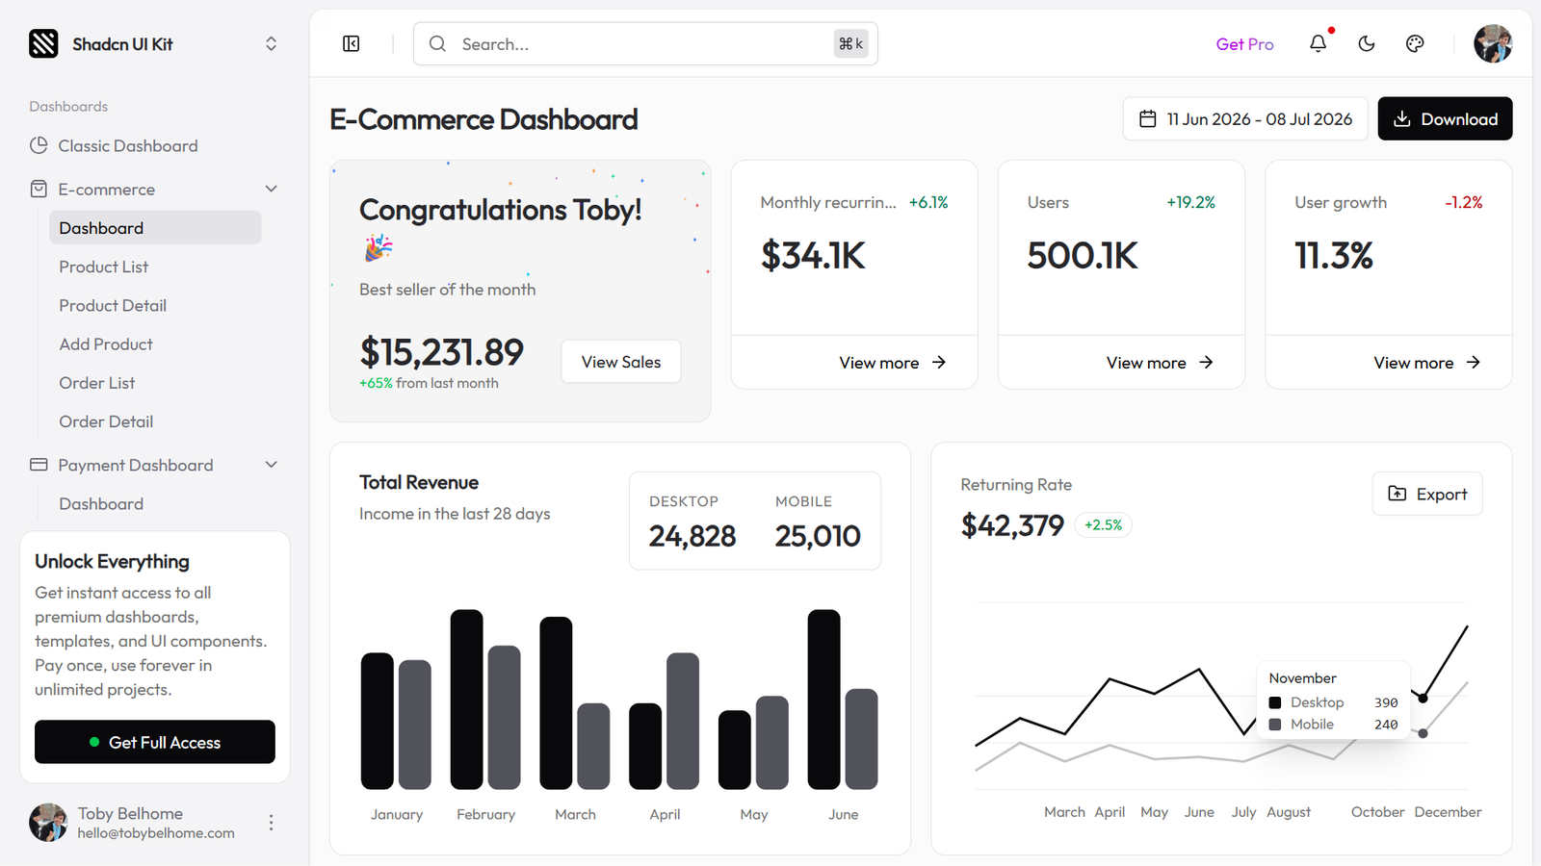Open the theme palette icon
This screenshot has width=1541, height=866.
[1415, 43]
